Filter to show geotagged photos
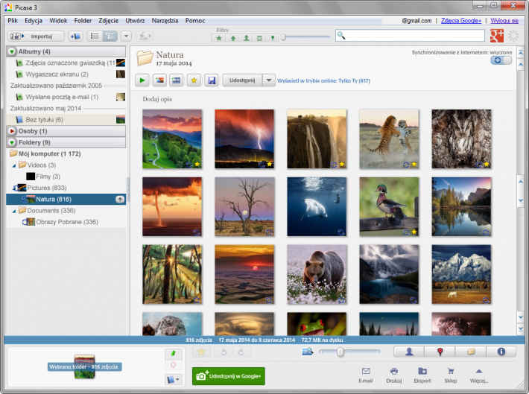 (273, 38)
